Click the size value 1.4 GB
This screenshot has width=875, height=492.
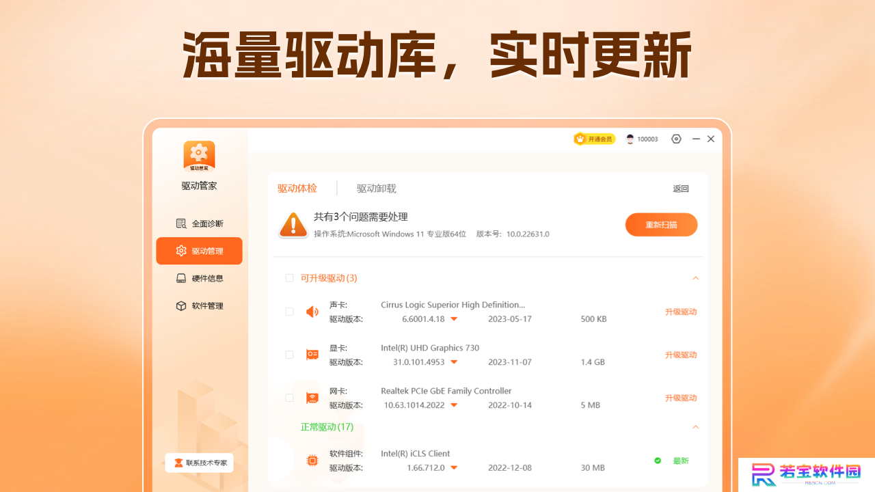tap(593, 362)
